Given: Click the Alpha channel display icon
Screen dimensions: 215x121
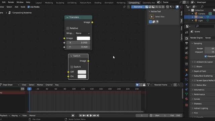Looking at the screenshot, I should pos(153,7).
